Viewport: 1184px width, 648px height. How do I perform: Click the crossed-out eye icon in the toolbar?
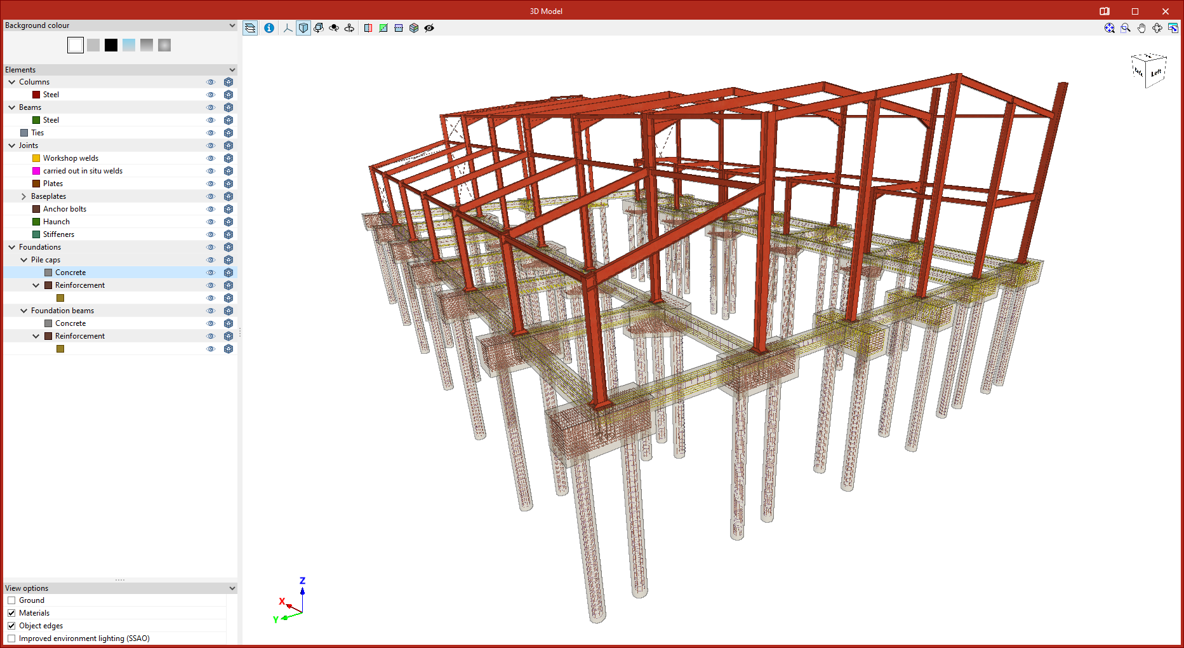[x=429, y=28]
